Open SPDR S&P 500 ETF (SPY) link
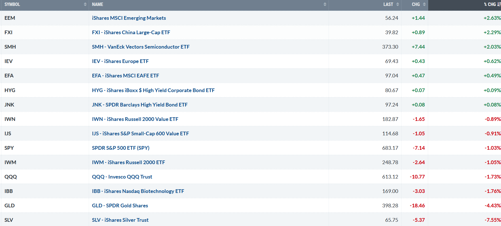This screenshot has width=501, height=226. [121, 148]
